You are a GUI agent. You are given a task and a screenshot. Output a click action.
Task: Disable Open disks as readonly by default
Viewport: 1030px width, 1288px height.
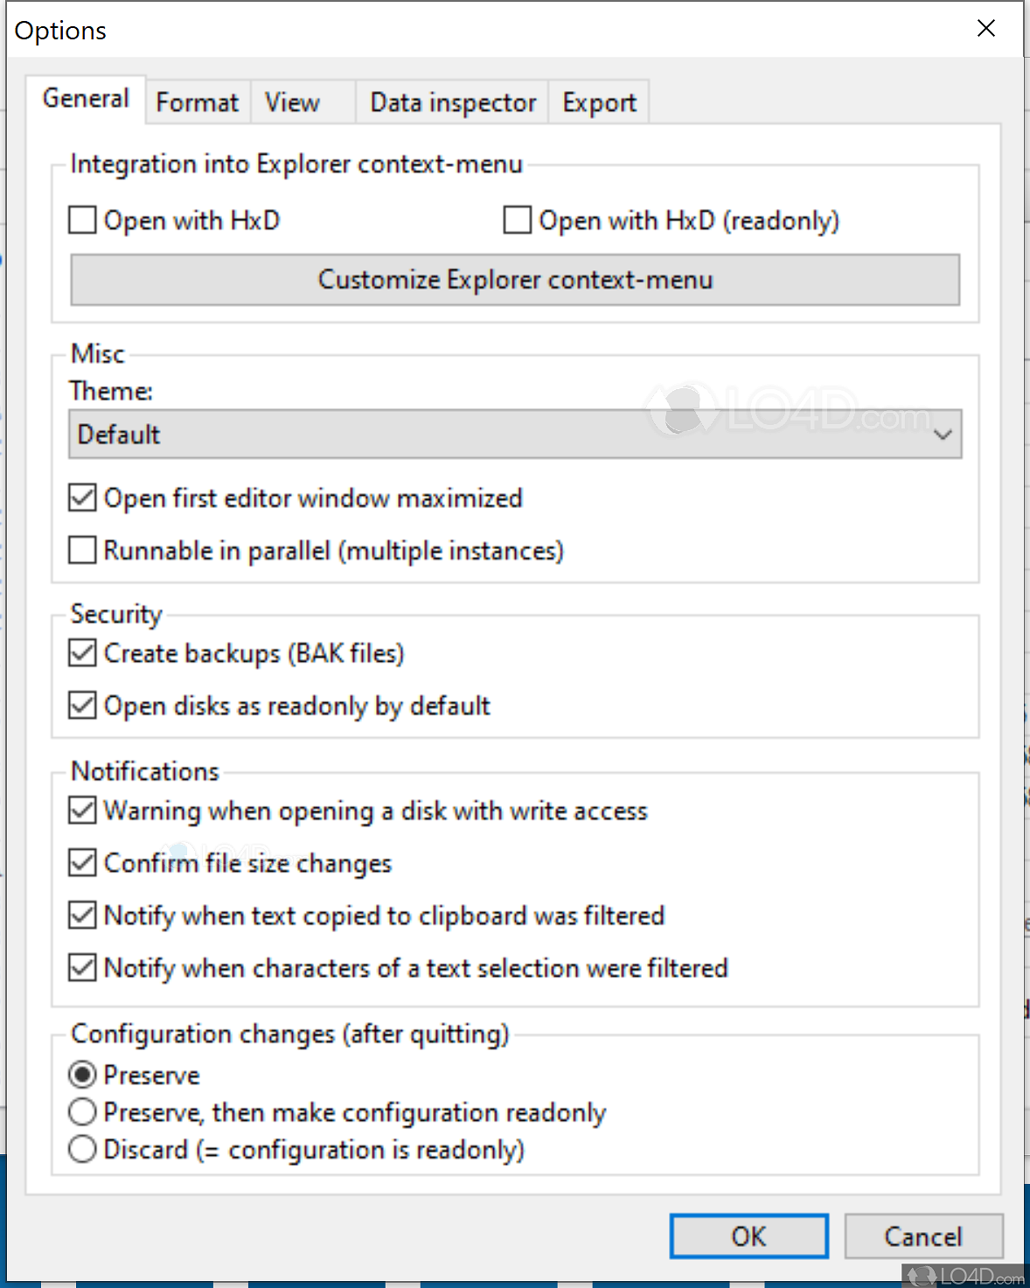(x=82, y=706)
